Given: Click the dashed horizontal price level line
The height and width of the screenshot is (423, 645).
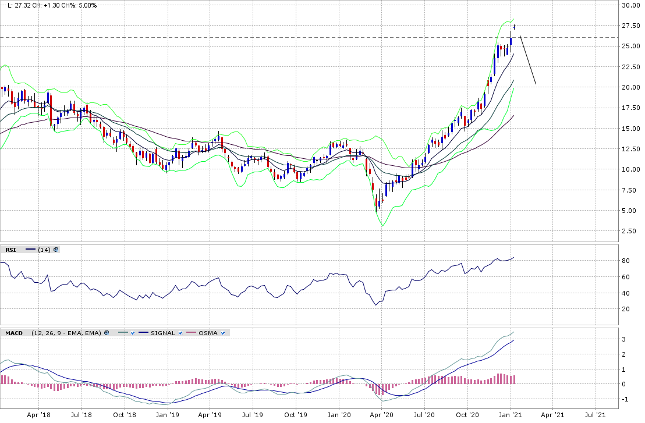Looking at the screenshot, I should [x=291, y=38].
